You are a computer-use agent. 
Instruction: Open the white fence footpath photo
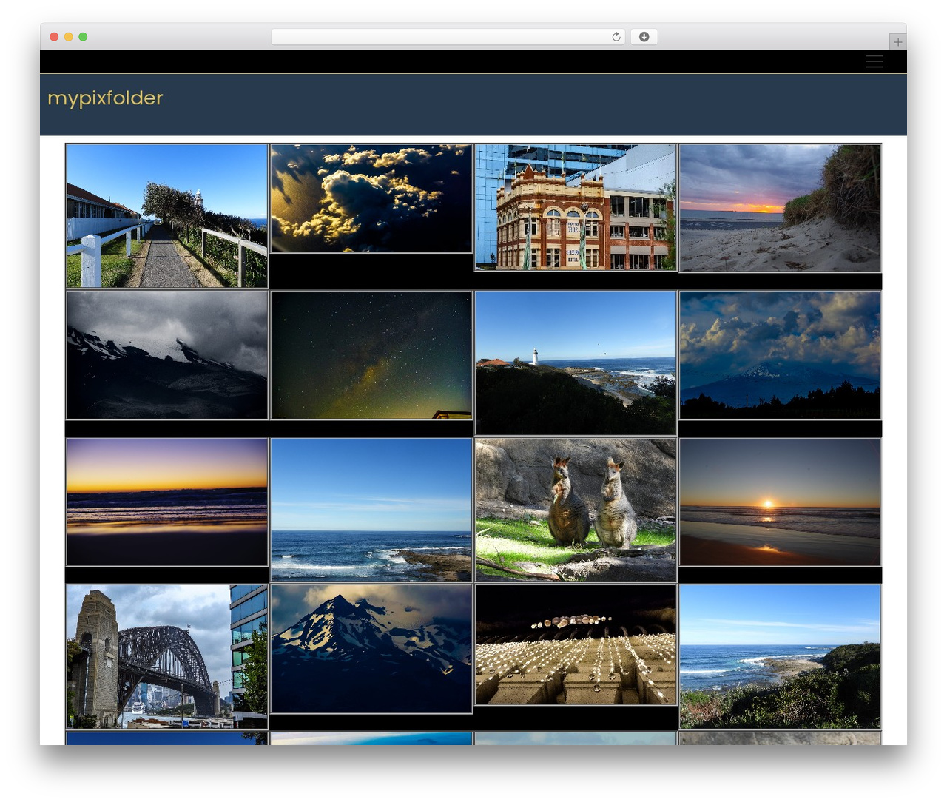(166, 215)
